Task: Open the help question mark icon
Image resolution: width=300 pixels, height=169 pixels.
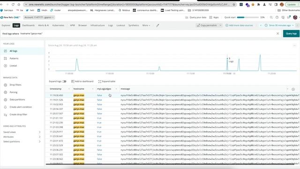Action: pos(277,17)
